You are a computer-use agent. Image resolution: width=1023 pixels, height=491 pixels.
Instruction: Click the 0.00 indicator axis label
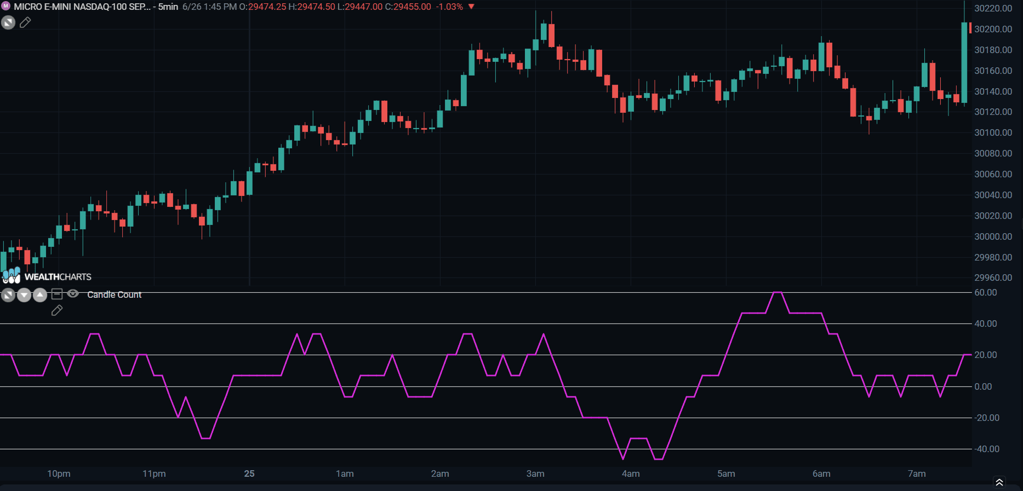(x=983, y=386)
